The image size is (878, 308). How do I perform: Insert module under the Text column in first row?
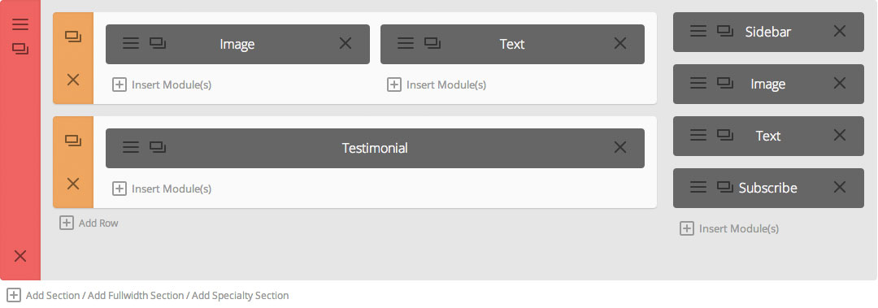point(437,85)
